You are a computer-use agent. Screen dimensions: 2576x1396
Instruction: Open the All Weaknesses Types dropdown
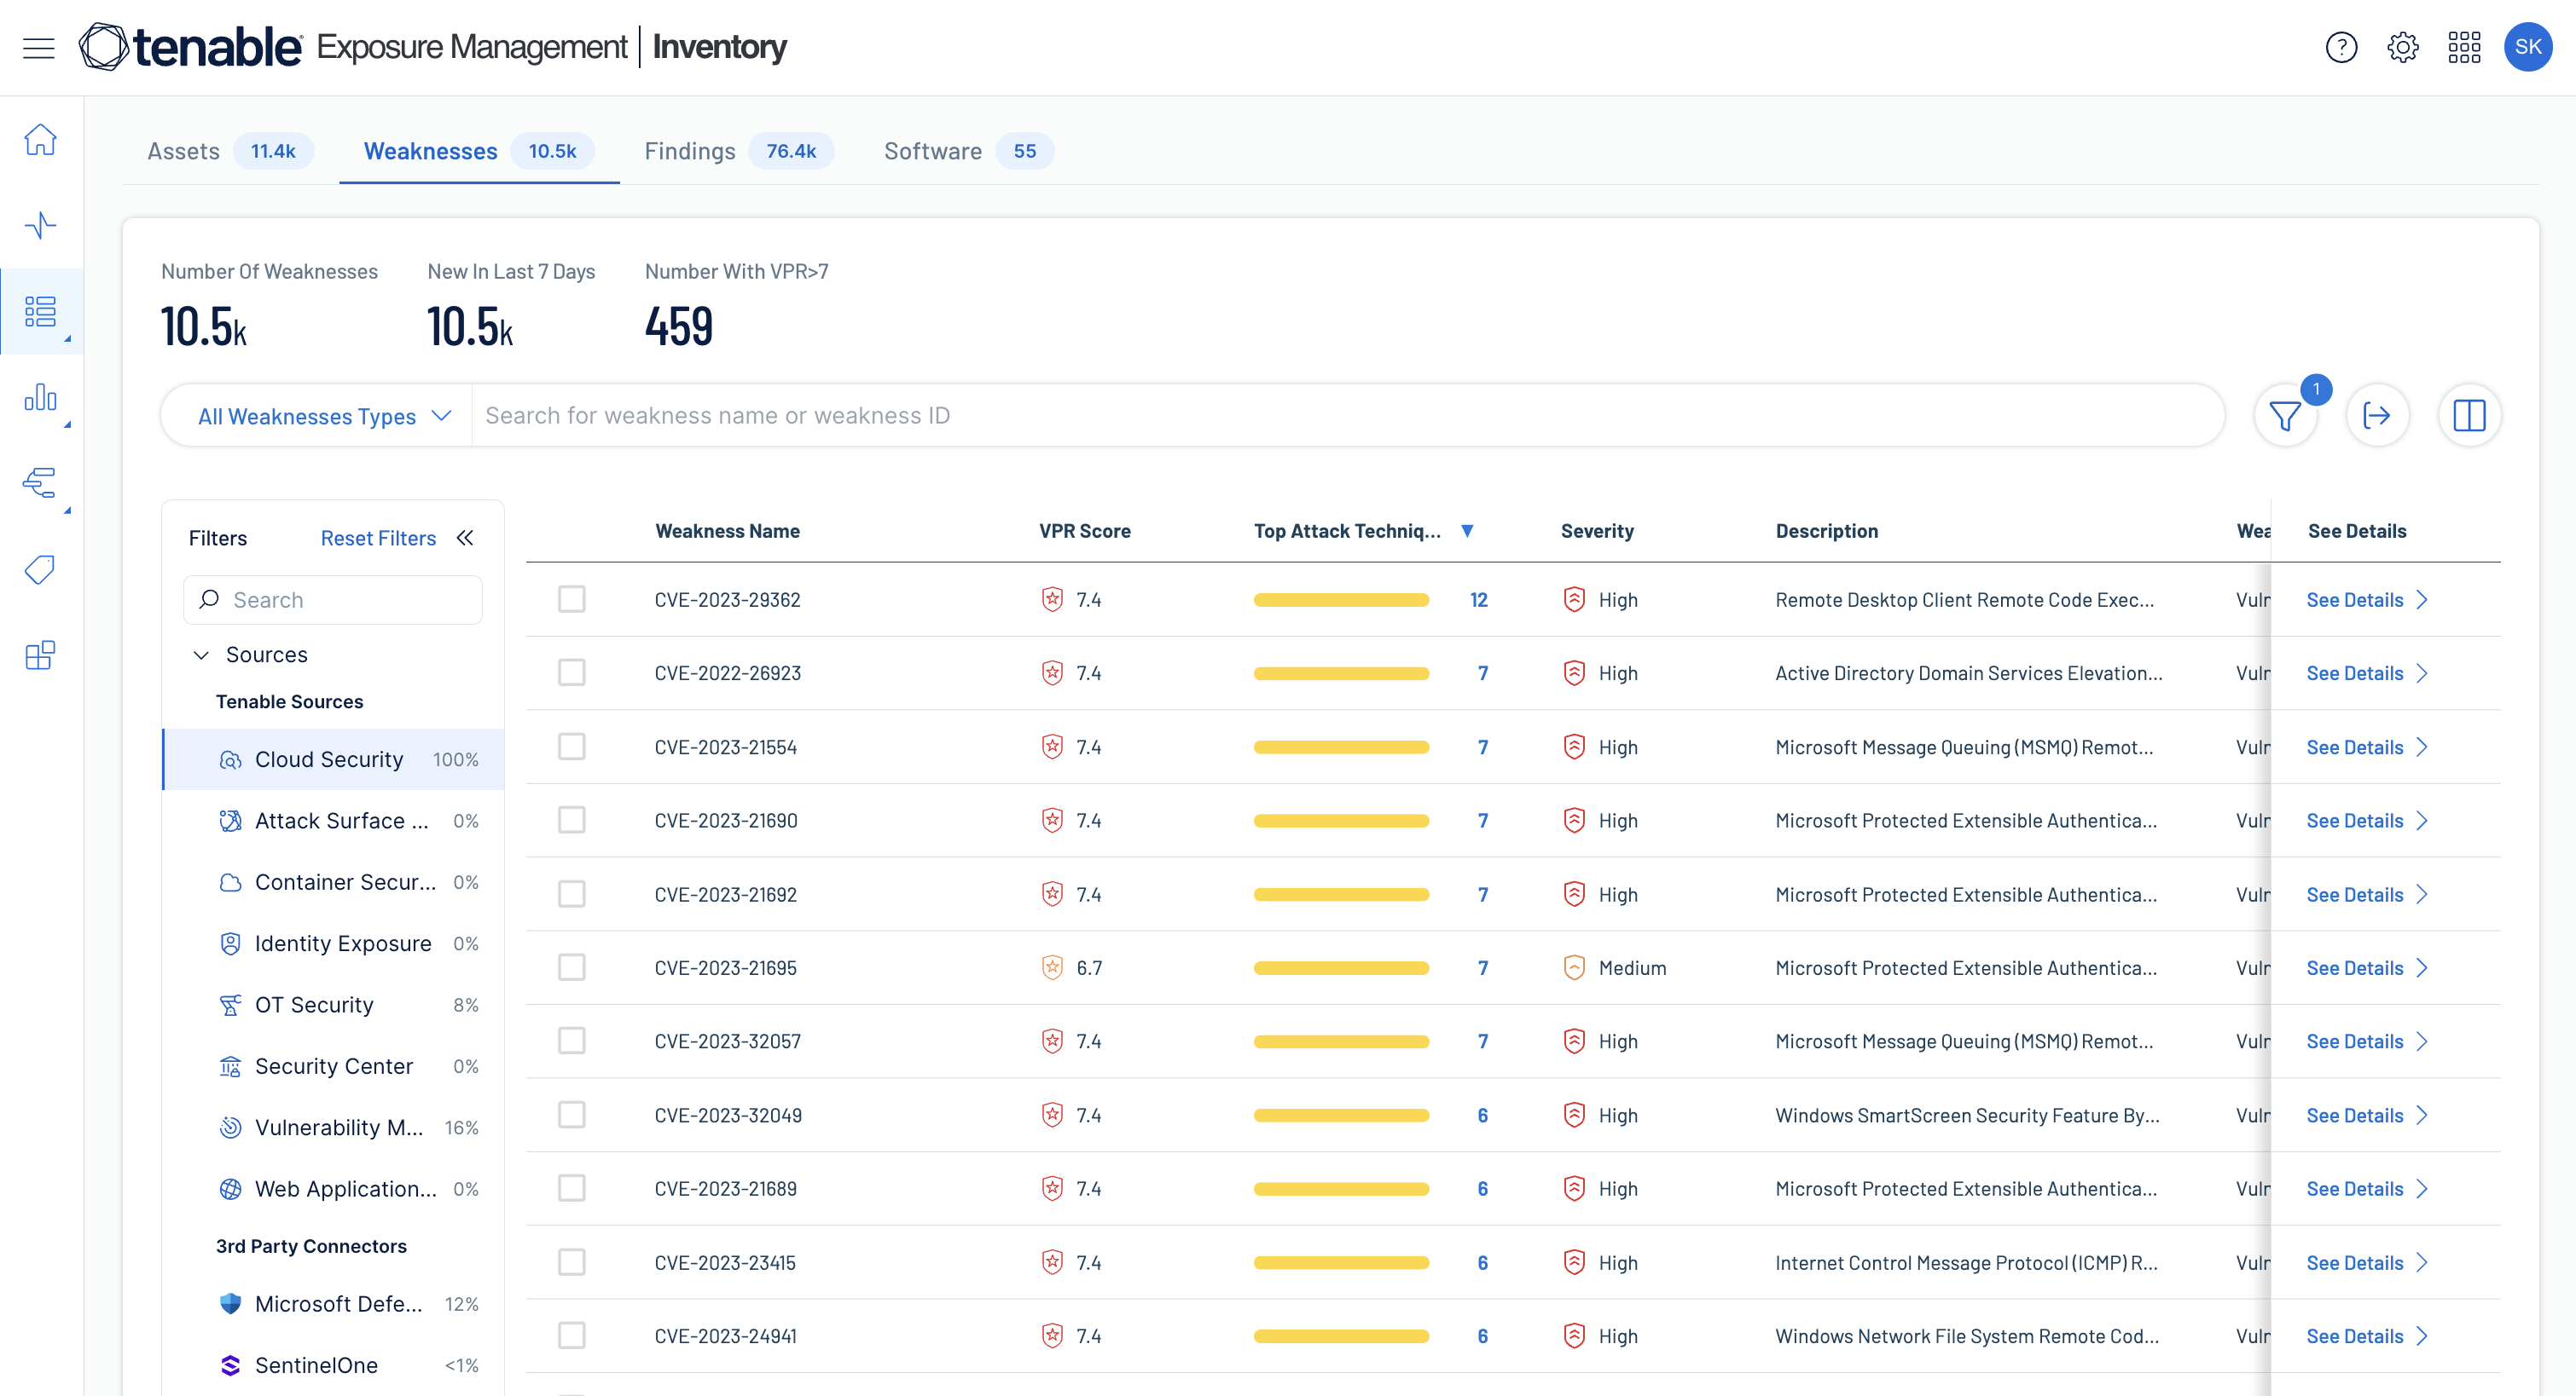(324, 416)
